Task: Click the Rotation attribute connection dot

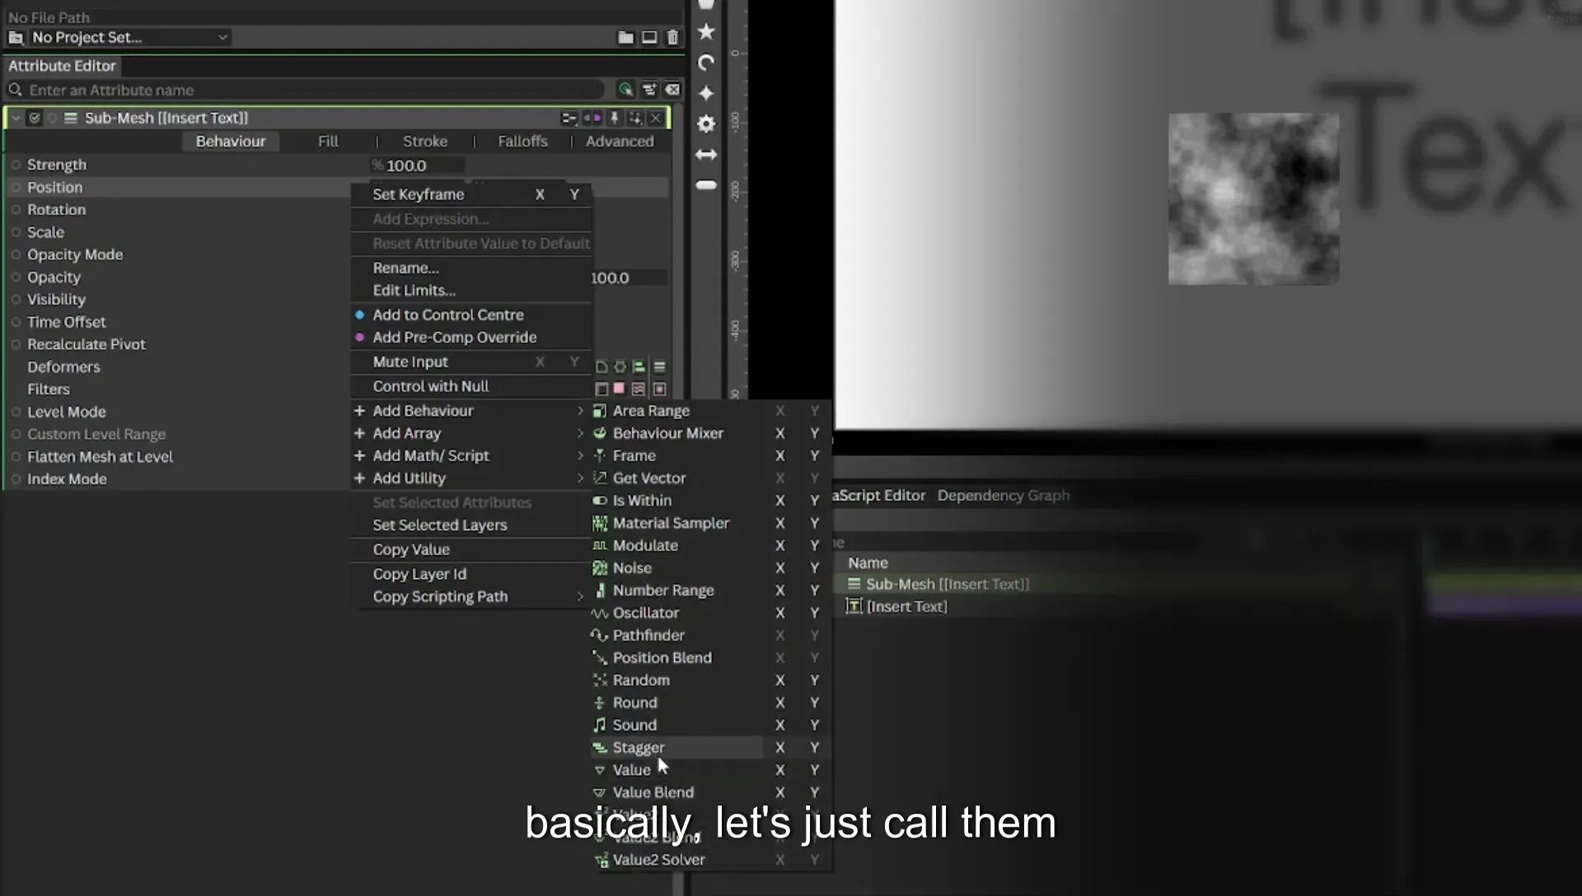Action: click(x=16, y=209)
